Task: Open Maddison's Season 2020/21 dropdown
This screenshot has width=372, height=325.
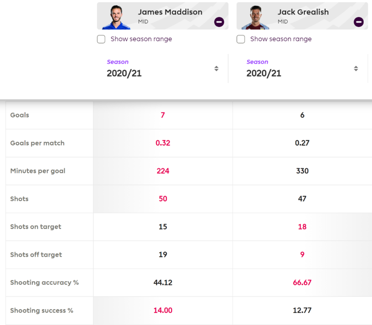Action: [x=162, y=69]
